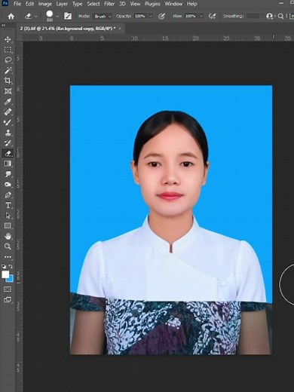Select the Lasso tool
The image size is (294, 392).
click(x=8, y=60)
